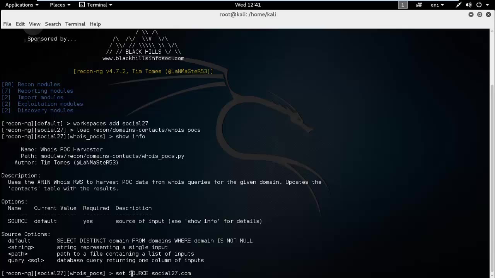The image size is (495, 278).
Task: Click the recon-ng v4.7.2 version banner line
Action: (x=143, y=71)
